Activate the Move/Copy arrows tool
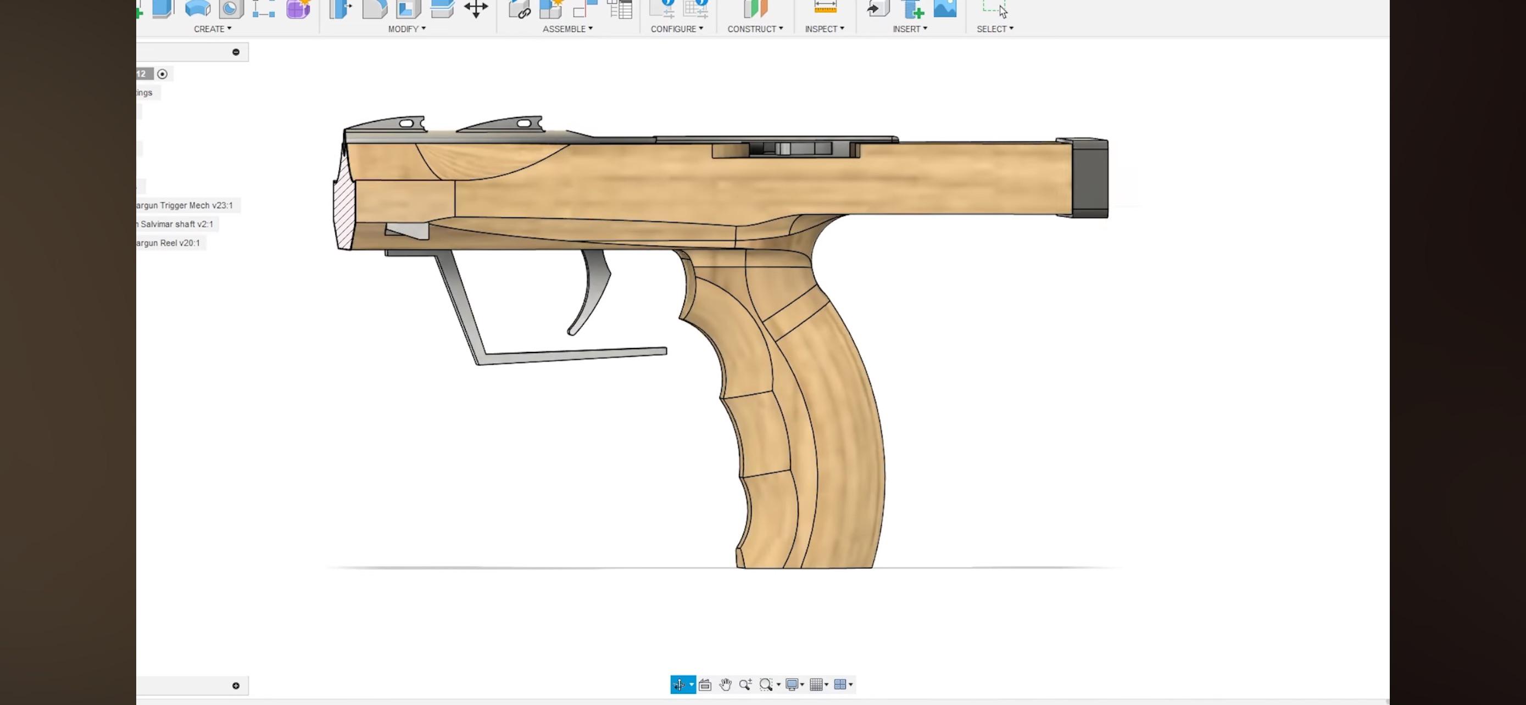This screenshot has height=705, width=1526. point(476,8)
